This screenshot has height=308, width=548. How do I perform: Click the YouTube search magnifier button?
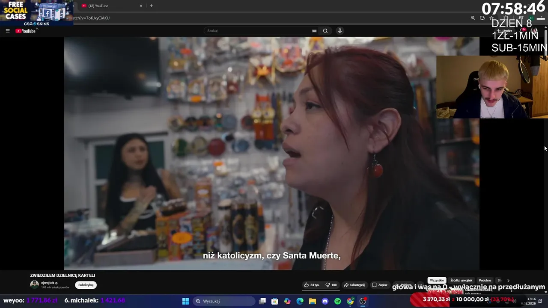click(325, 31)
